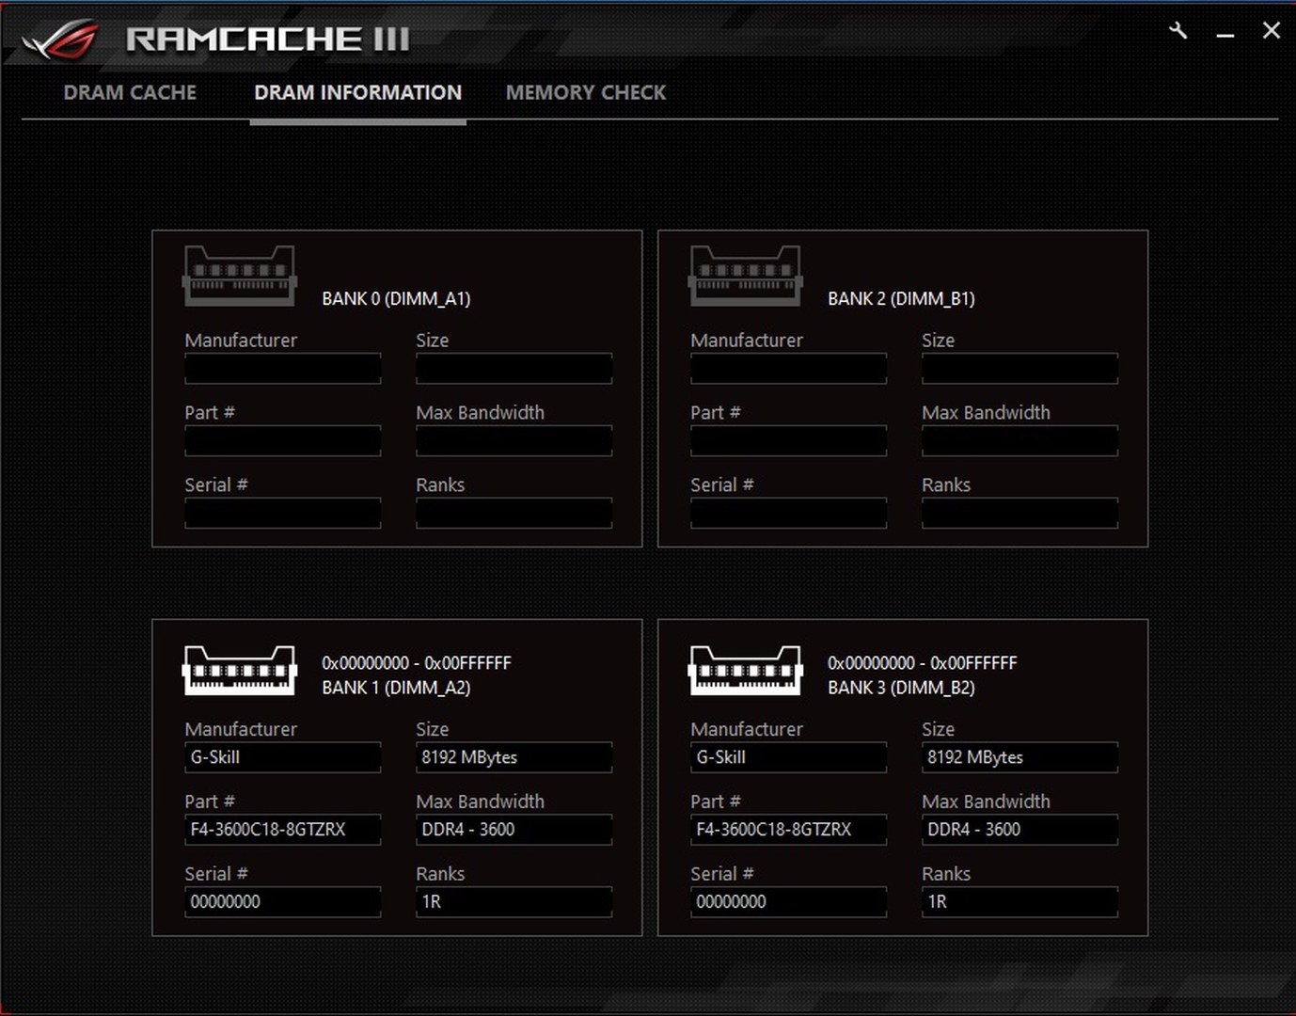Click the BANK 1 Size field 8192 MBytes
1296x1016 pixels.
[x=514, y=757]
